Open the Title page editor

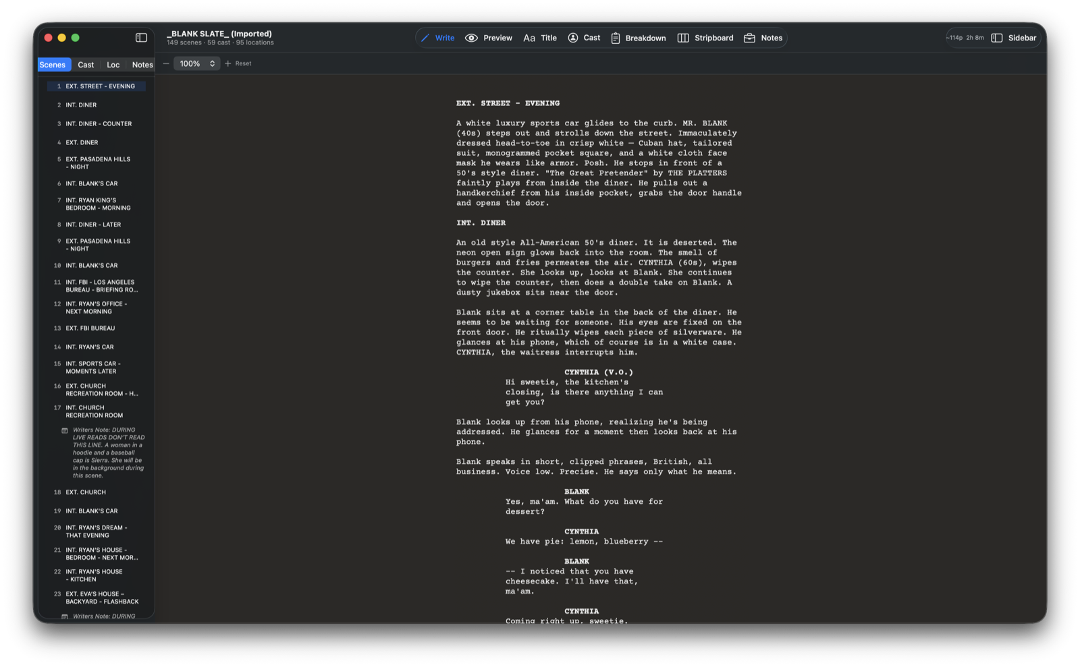click(x=540, y=38)
